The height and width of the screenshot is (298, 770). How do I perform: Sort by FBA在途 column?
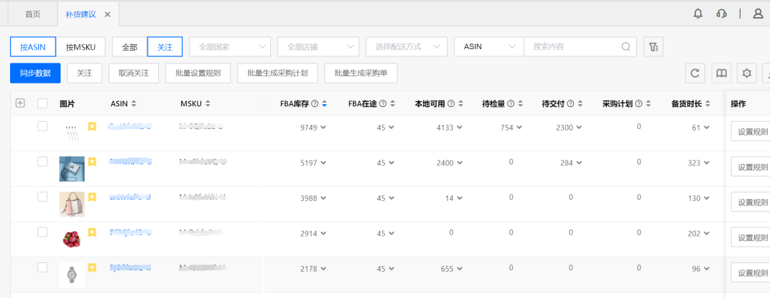point(391,103)
